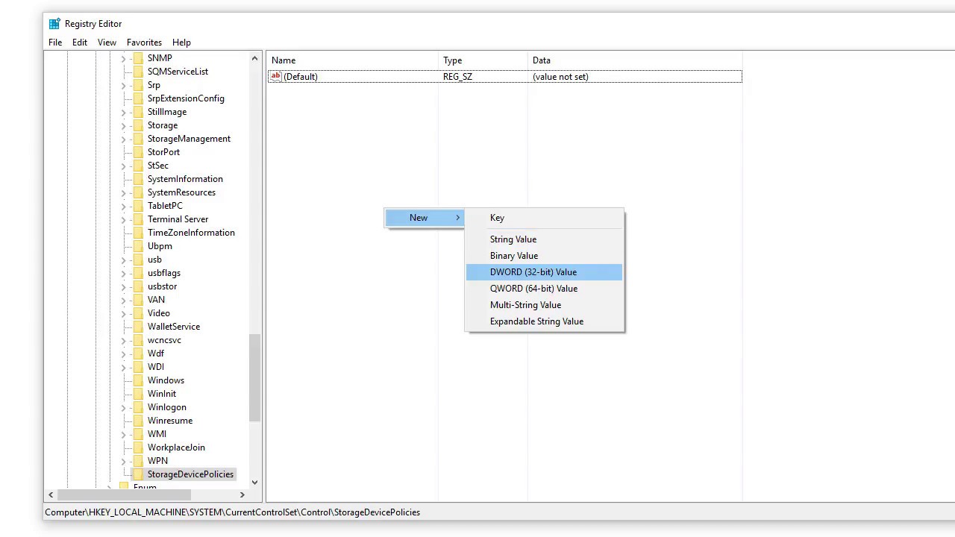
Task: Choose Binary Value in submenu
Action: pyautogui.click(x=544, y=256)
